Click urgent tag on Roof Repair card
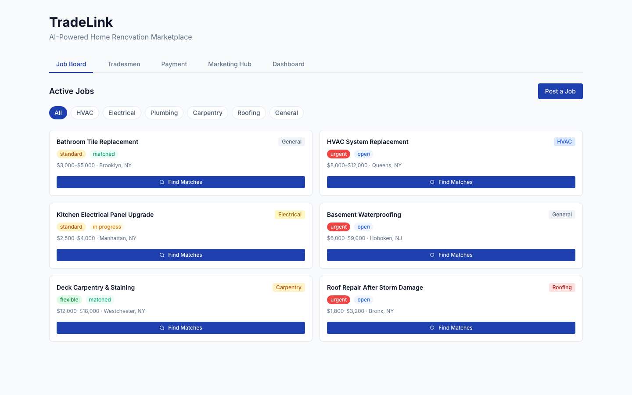The height and width of the screenshot is (395, 632). click(339, 300)
